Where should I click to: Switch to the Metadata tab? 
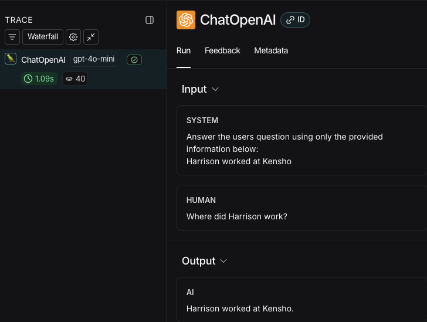[271, 50]
